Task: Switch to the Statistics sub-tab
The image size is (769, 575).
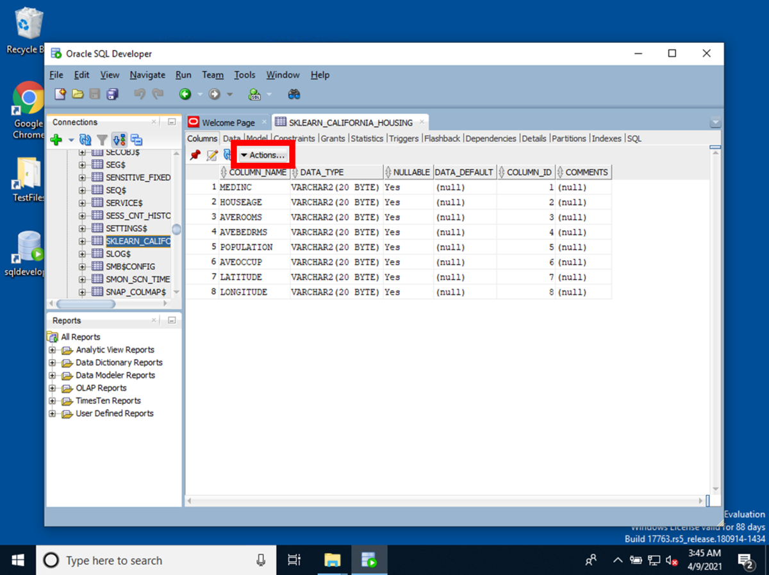Action: [367, 138]
